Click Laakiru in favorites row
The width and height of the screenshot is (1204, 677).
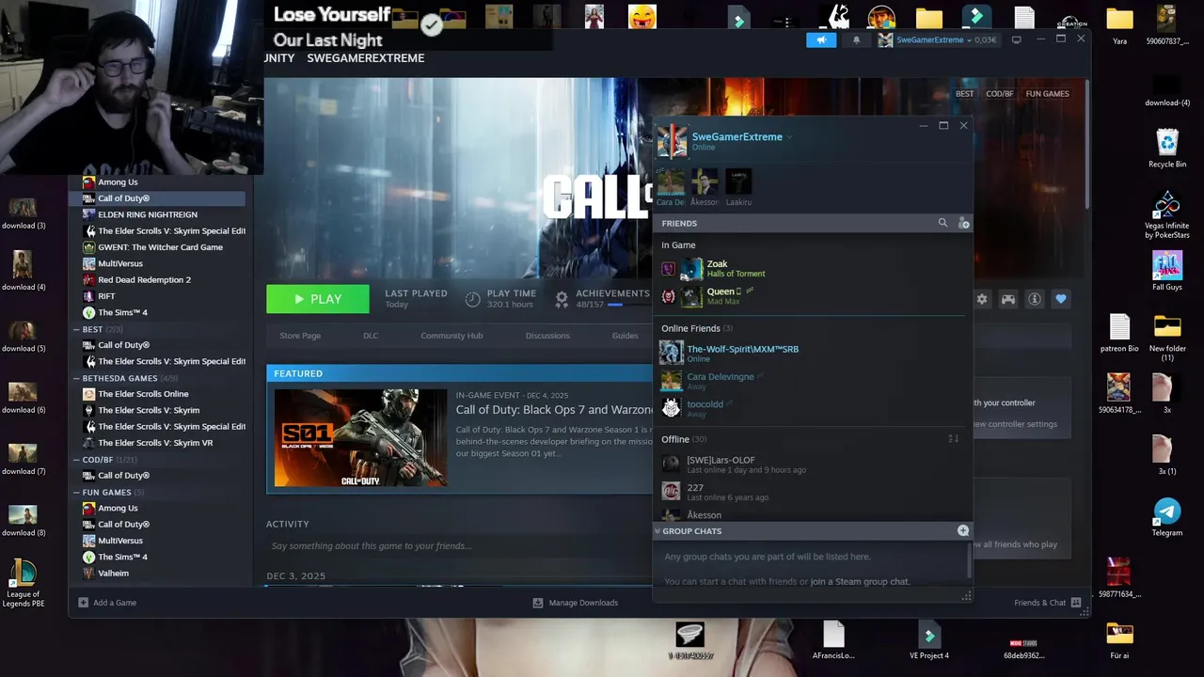tap(738, 187)
